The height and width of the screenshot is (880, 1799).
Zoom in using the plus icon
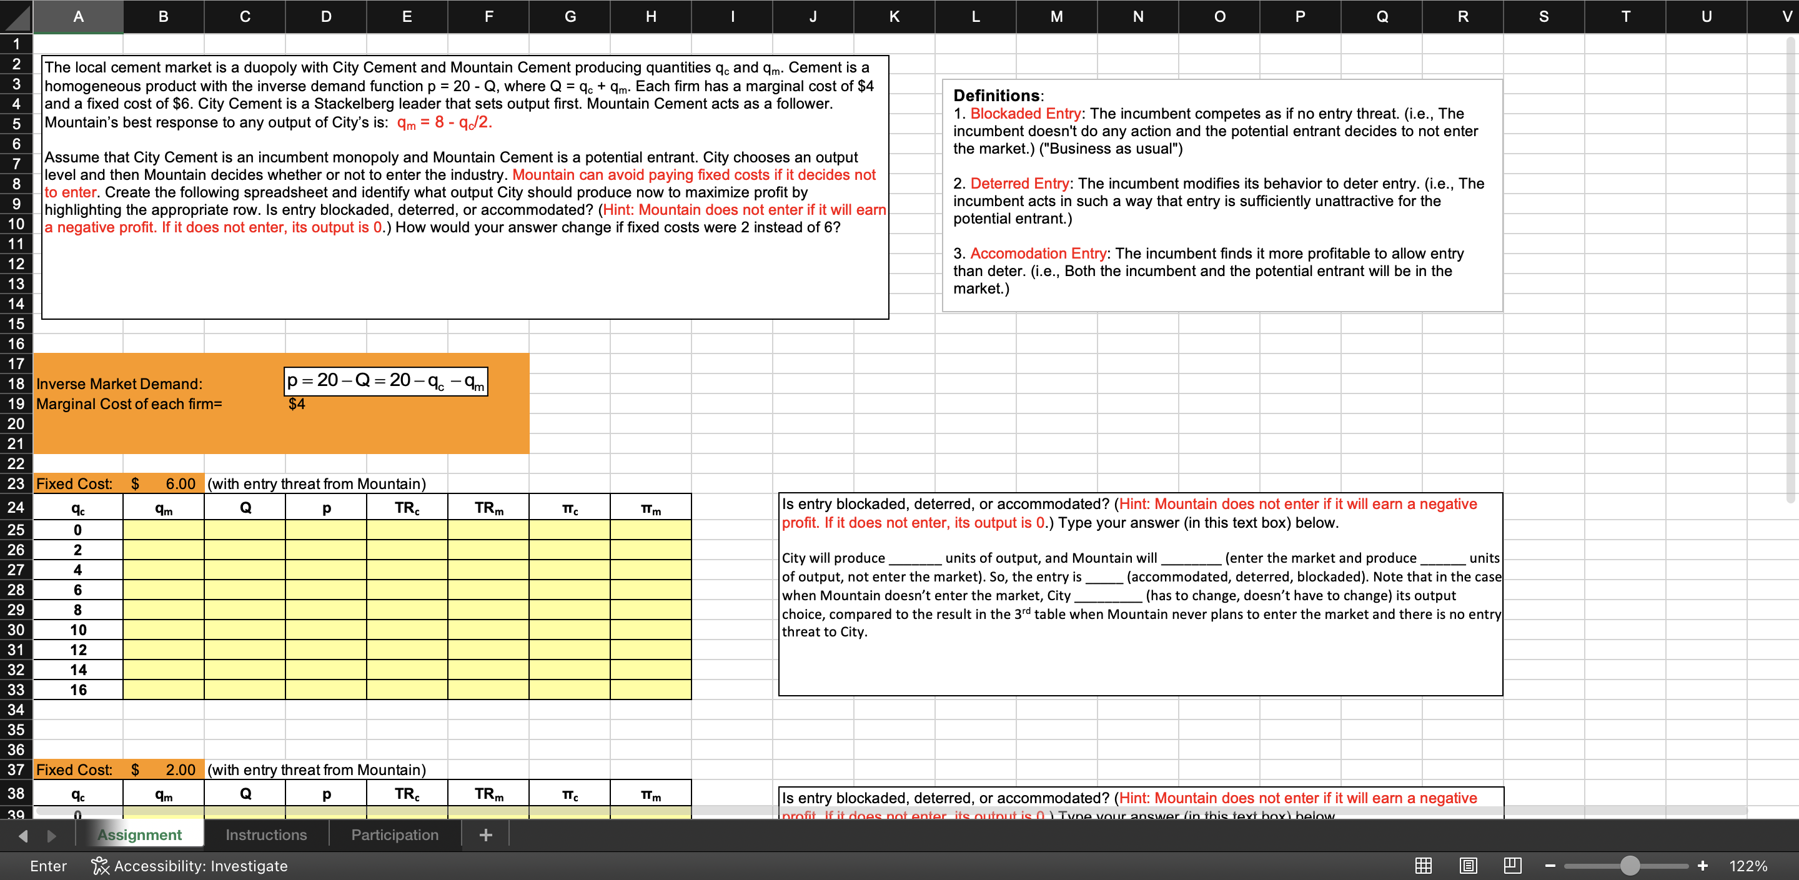coord(1703,866)
